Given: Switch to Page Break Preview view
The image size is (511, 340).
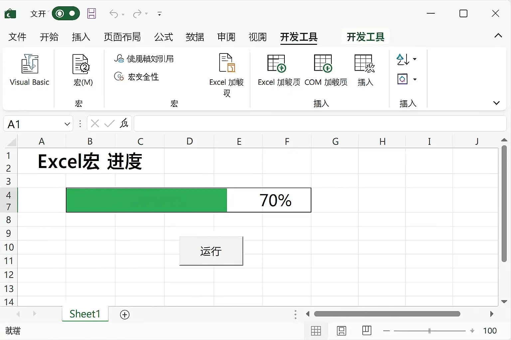Looking at the screenshot, I should click(367, 330).
